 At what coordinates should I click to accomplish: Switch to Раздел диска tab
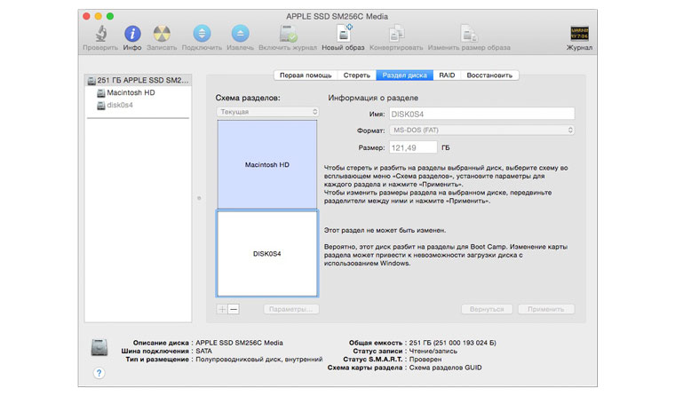pyautogui.click(x=405, y=75)
